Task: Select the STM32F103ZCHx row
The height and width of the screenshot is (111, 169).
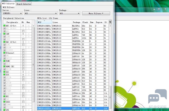Action: 73,93
